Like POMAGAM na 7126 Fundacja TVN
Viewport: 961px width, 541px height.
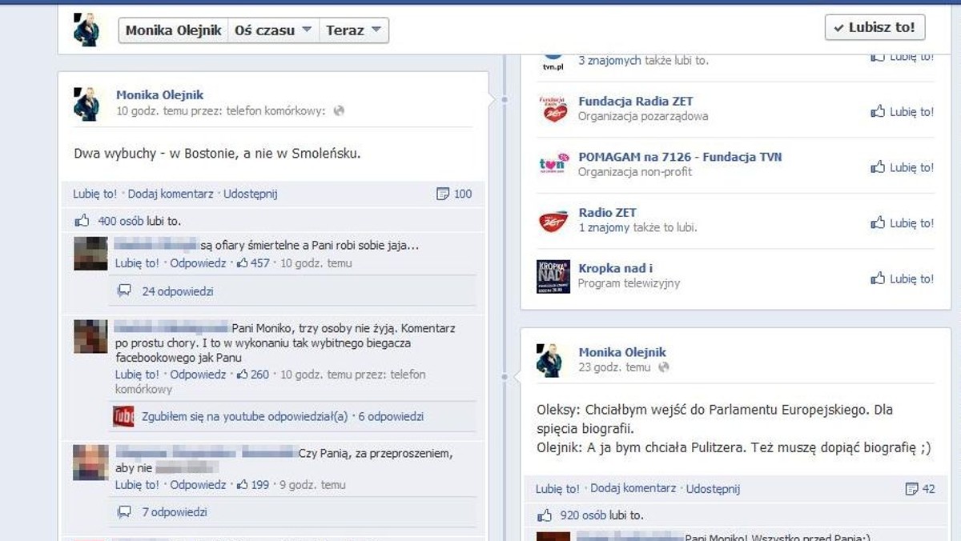pyautogui.click(x=902, y=167)
